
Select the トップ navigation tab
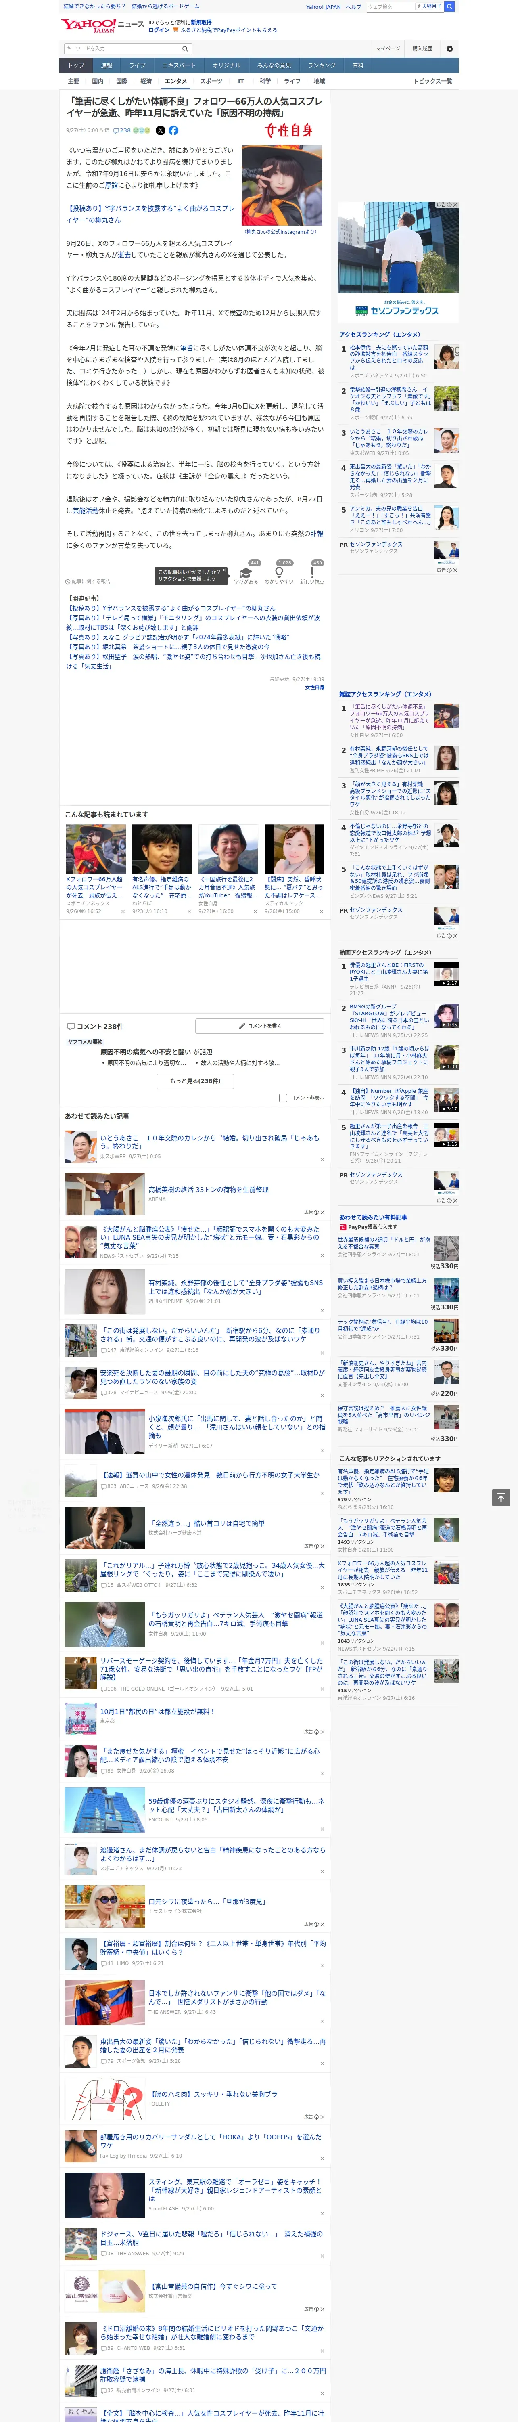point(76,66)
